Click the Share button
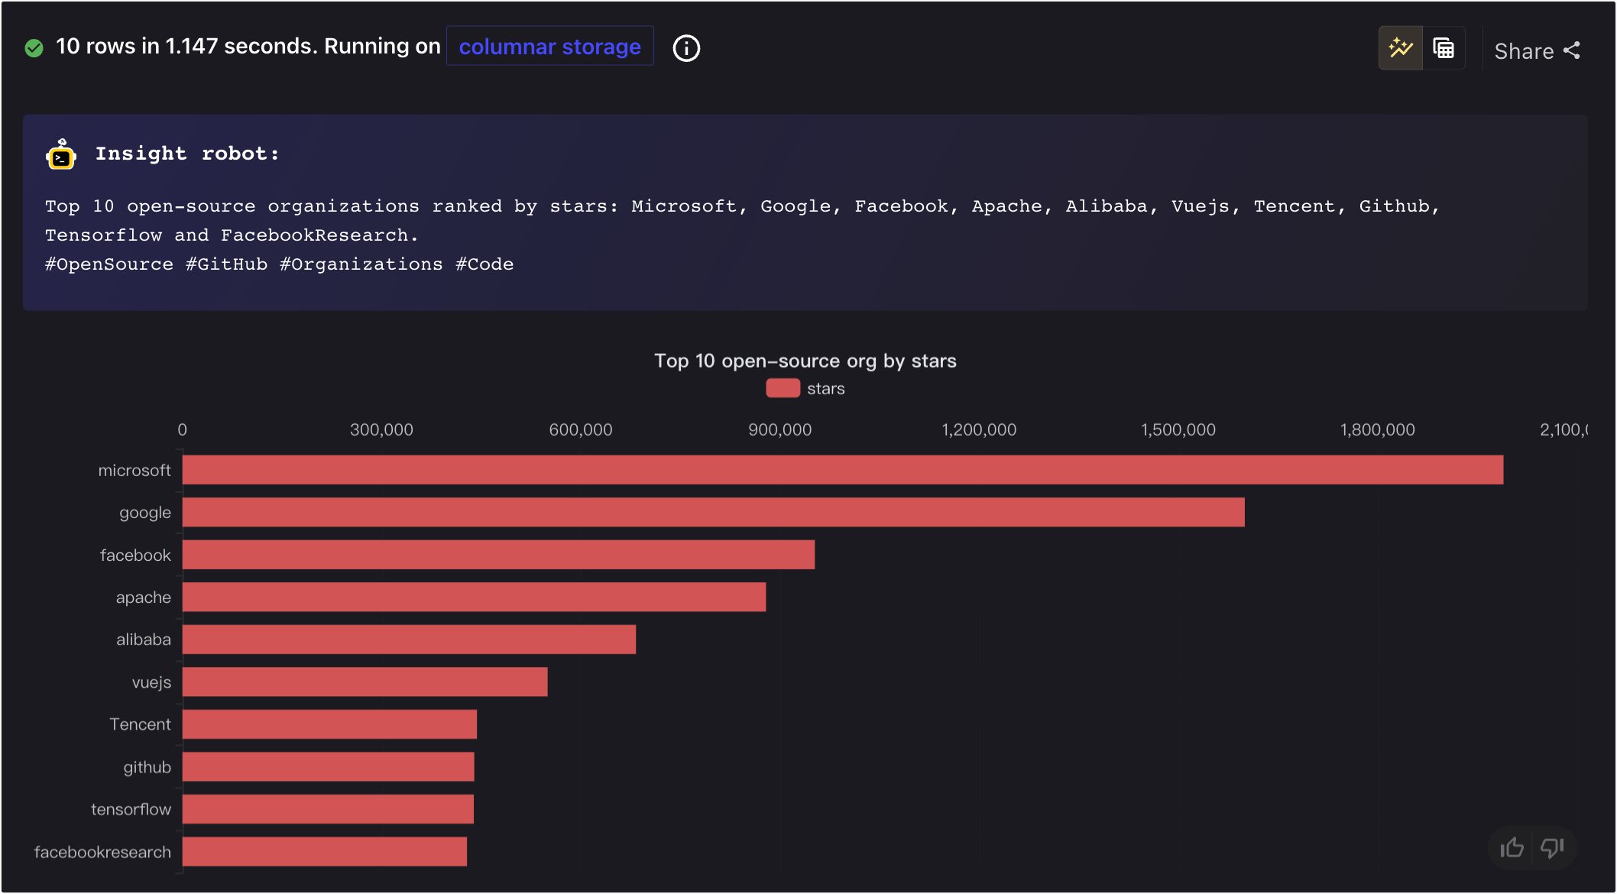Viewport: 1617px width, 894px height. click(x=1525, y=50)
